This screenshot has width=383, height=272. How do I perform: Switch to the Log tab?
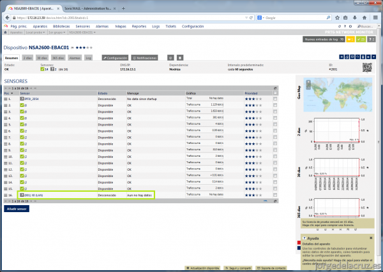[x=88, y=58]
